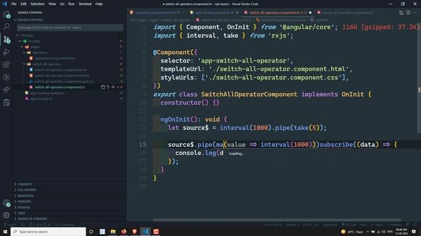The height and width of the screenshot is (236, 421).
Task: Open the Search view in activity bar
Action: tap(7, 26)
